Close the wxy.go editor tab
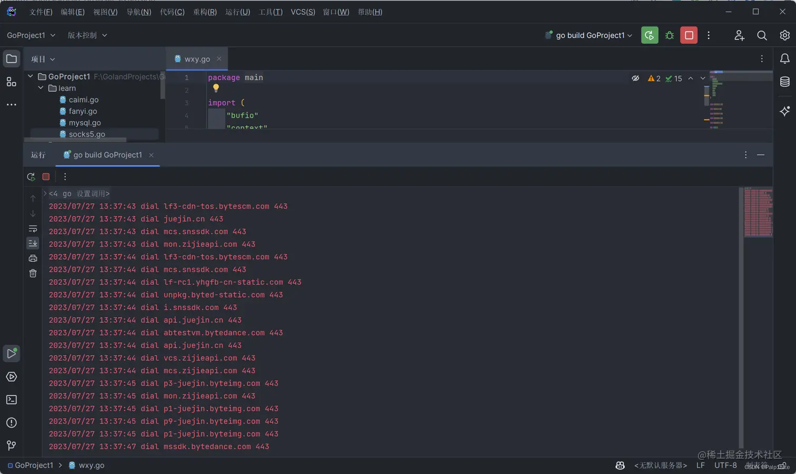This screenshot has height=474, width=796. 219,59
